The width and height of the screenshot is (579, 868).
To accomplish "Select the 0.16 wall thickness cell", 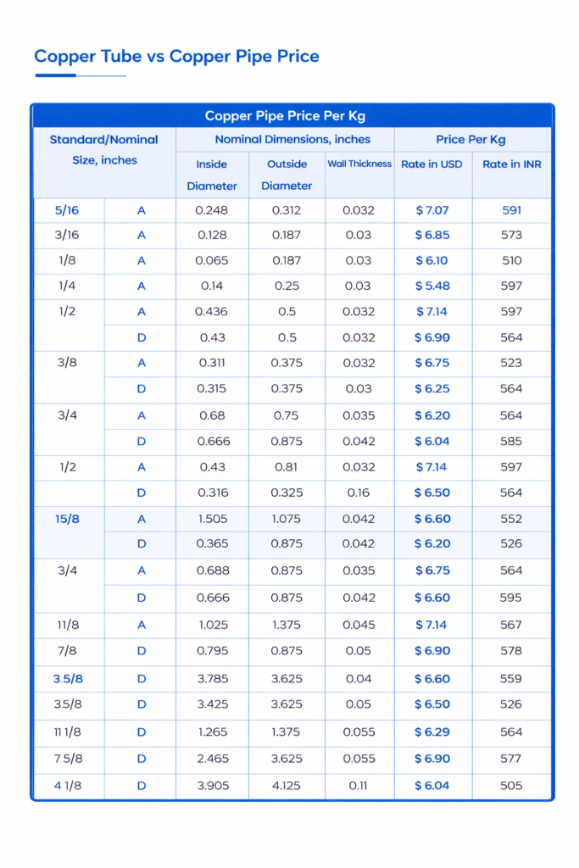I will coord(359,492).
